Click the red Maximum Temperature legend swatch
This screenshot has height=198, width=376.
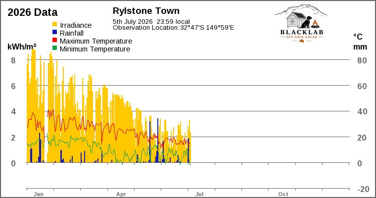coord(55,40)
